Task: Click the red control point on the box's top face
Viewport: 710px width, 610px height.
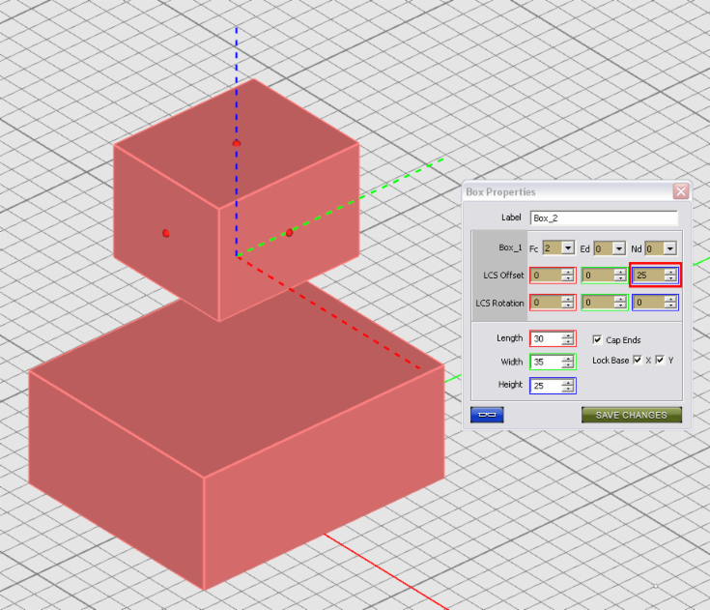Action: click(237, 143)
